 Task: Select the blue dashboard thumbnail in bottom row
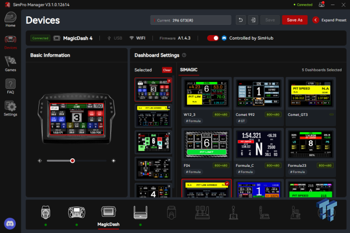coord(259,189)
